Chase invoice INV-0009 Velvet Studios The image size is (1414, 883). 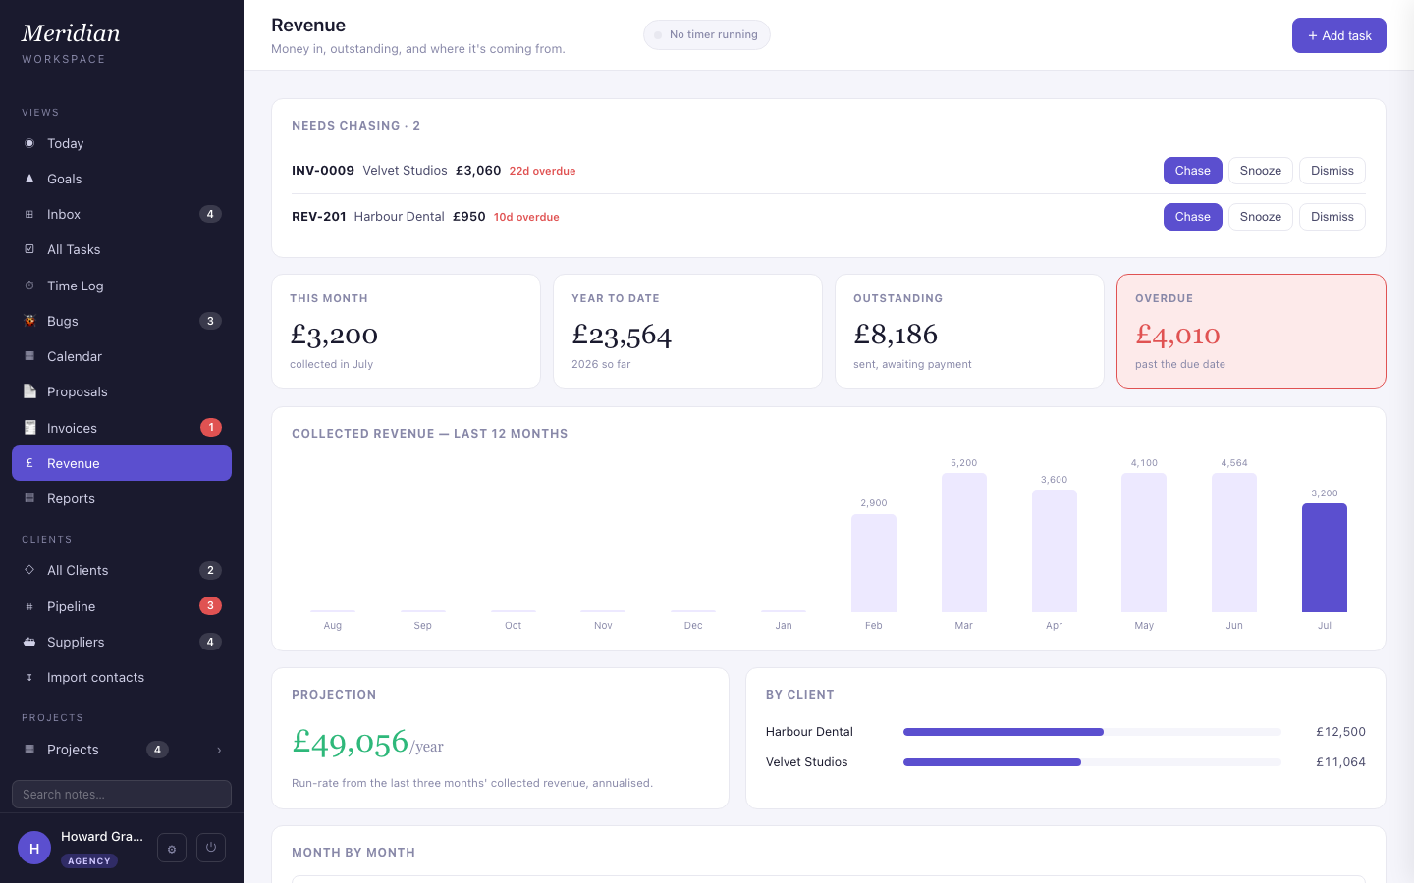tap(1193, 171)
